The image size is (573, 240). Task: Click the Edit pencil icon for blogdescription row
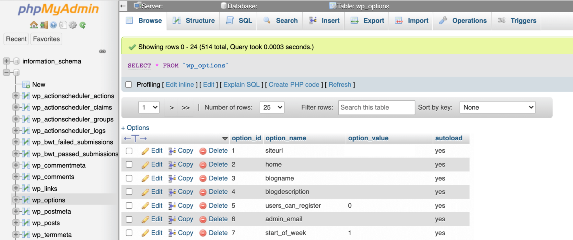pyautogui.click(x=145, y=192)
